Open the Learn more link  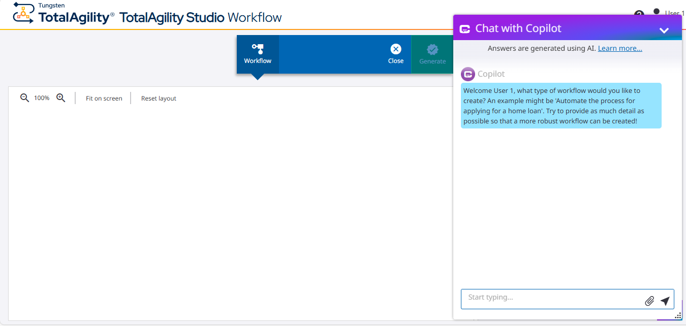tap(620, 48)
